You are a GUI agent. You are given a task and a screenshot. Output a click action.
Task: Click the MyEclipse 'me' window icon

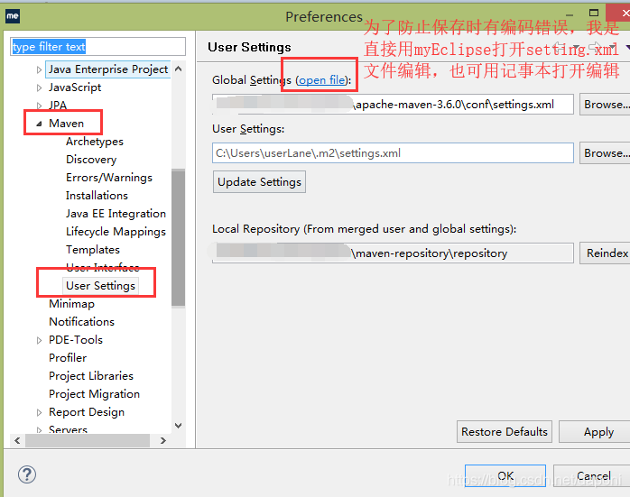[x=13, y=16]
